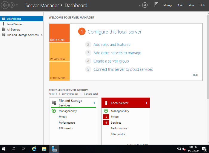Open Performance in Local Server tile
Screen dimensions: 209x153
[x=119, y=128]
